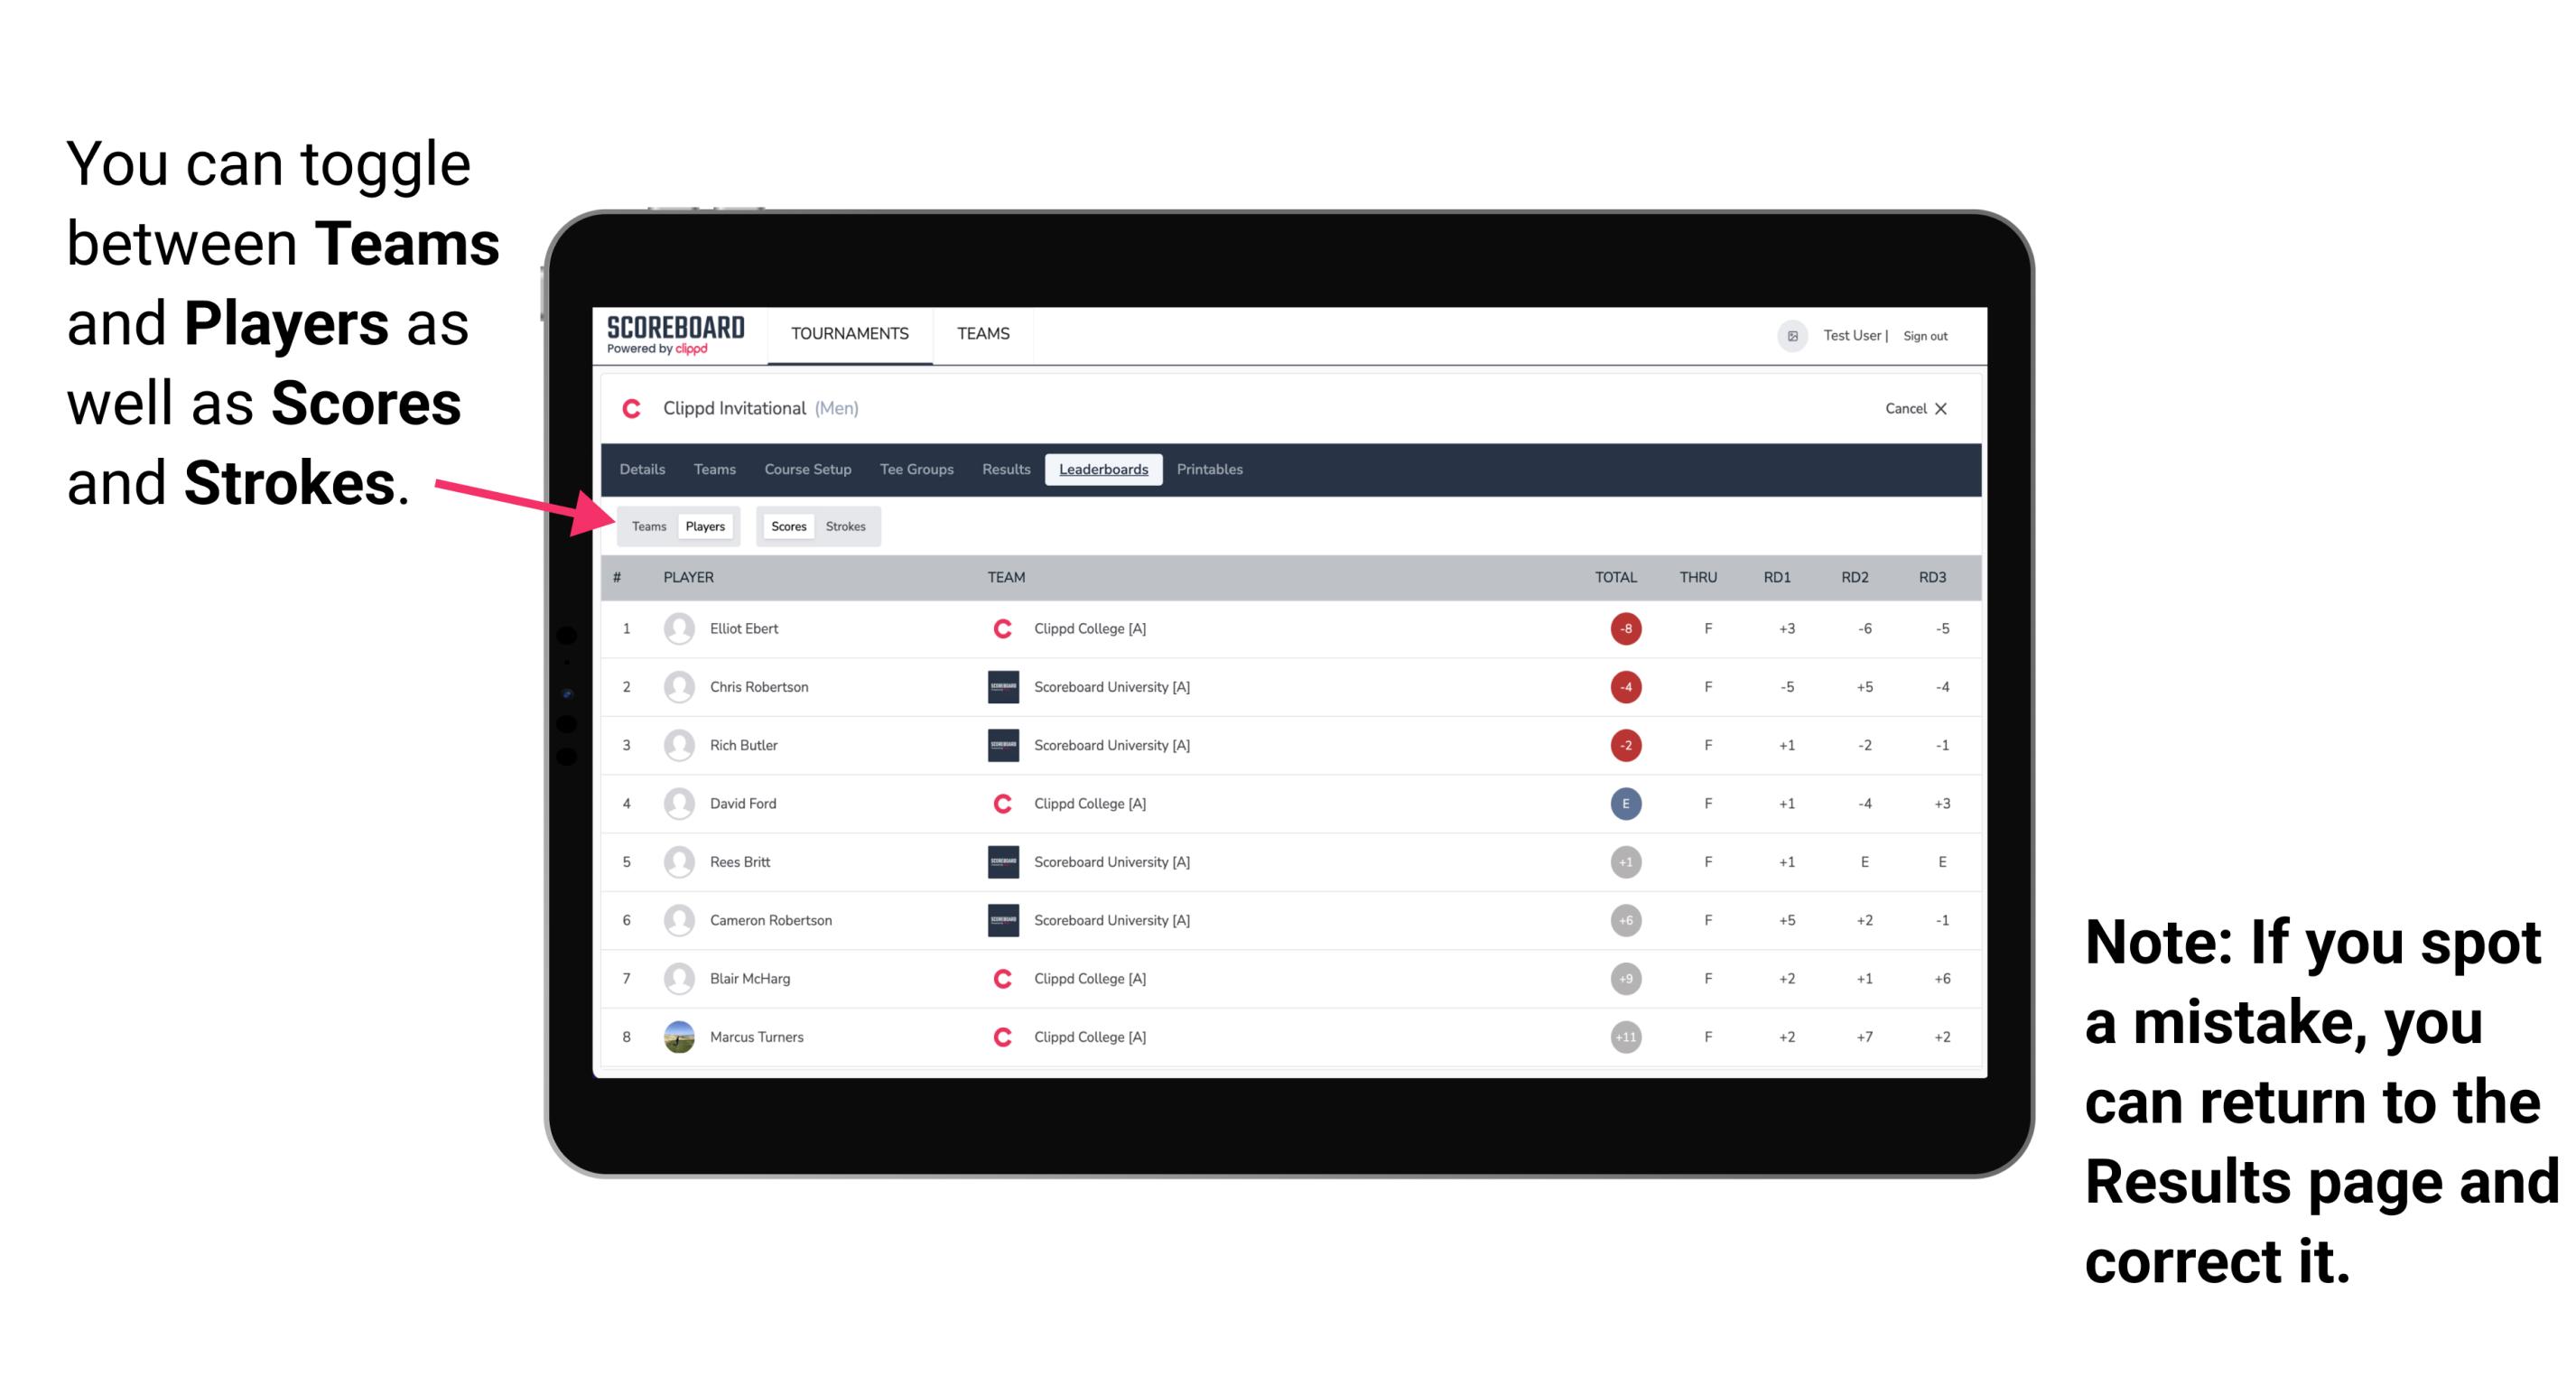Click Clippd College team icon next to David Ford

[1000, 802]
